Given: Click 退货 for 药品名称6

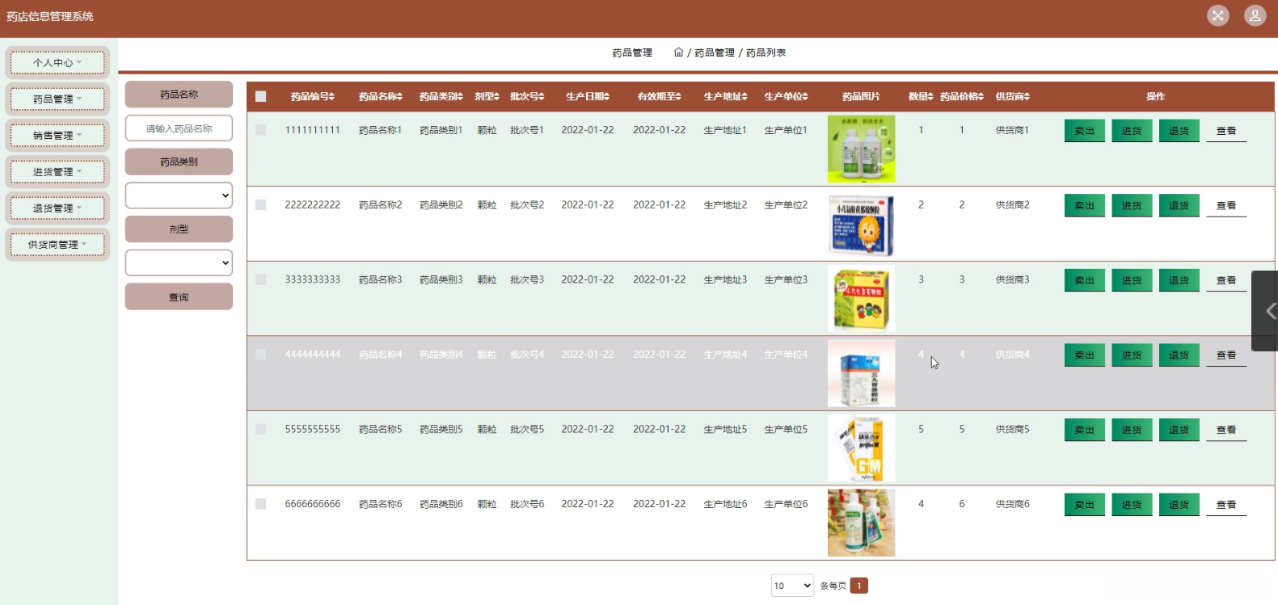Looking at the screenshot, I should click(1179, 505).
